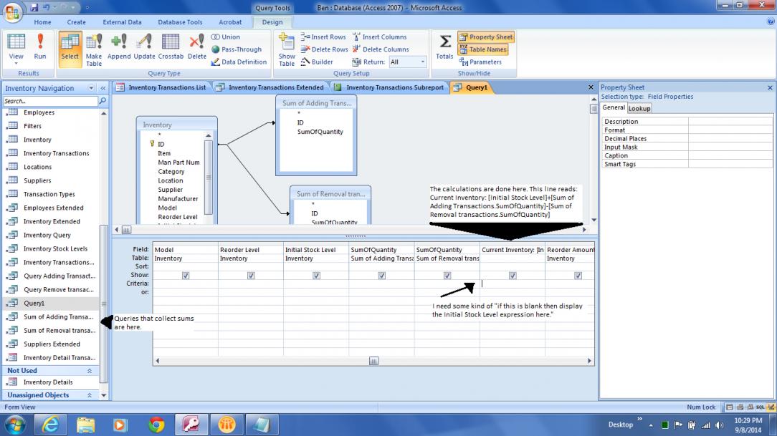The width and height of the screenshot is (777, 436).
Task: Change query type to Update
Action: pos(144,47)
